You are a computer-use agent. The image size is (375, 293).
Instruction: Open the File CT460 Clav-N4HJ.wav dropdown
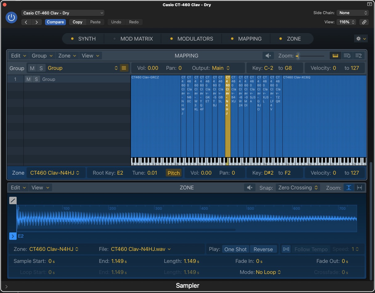pyautogui.click(x=141, y=249)
